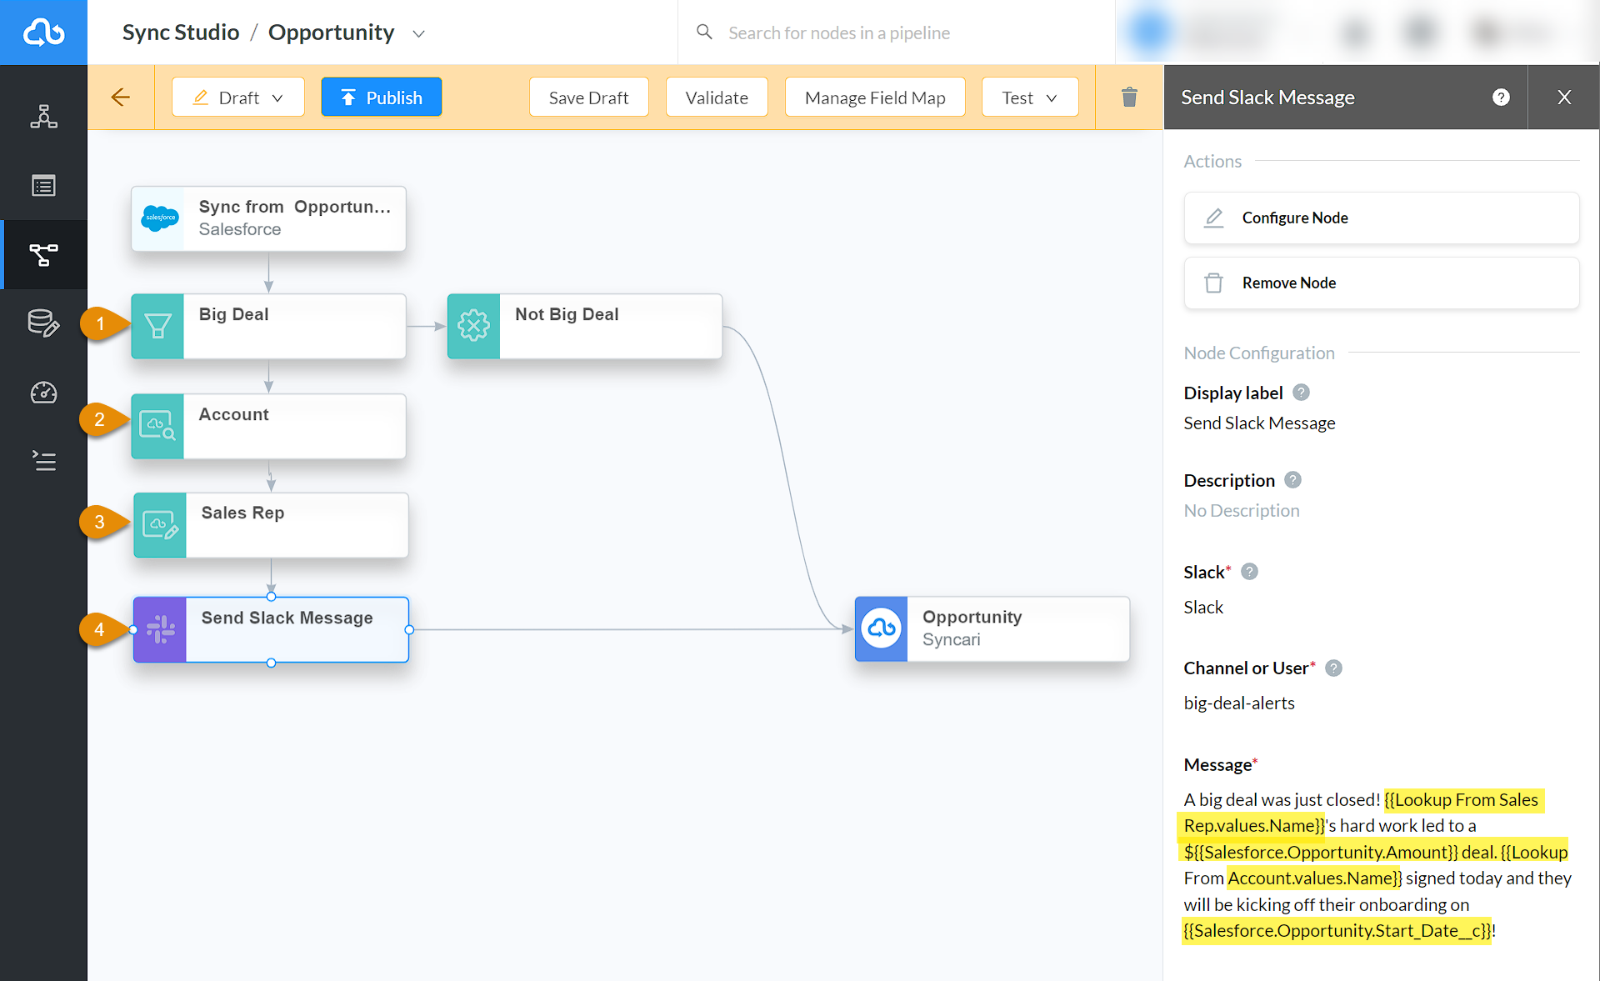The width and height of the screenshot is (1600, 981).
Task: Click the trash icon beside Remove Node
Action: pyautogui.click(x=1214, y=283)
